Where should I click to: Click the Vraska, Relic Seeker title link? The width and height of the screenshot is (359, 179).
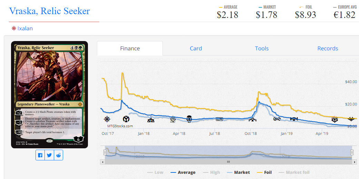[49, 11]
